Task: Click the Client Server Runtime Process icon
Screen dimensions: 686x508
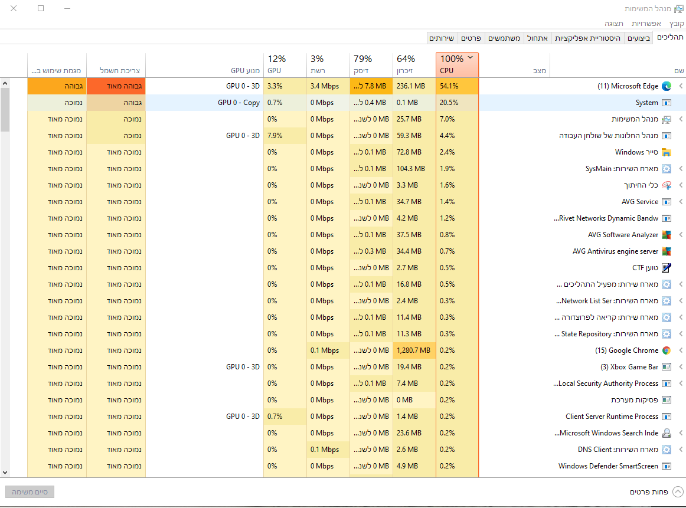Action: click(x=667, y=417)
